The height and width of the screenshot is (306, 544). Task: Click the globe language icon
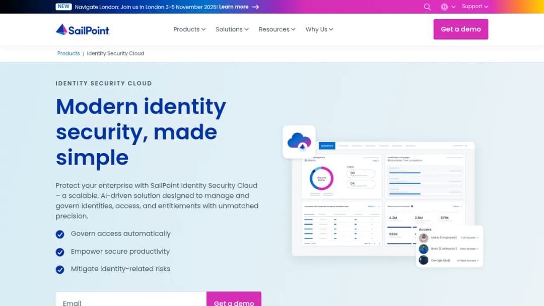click(x=444, y=7)
